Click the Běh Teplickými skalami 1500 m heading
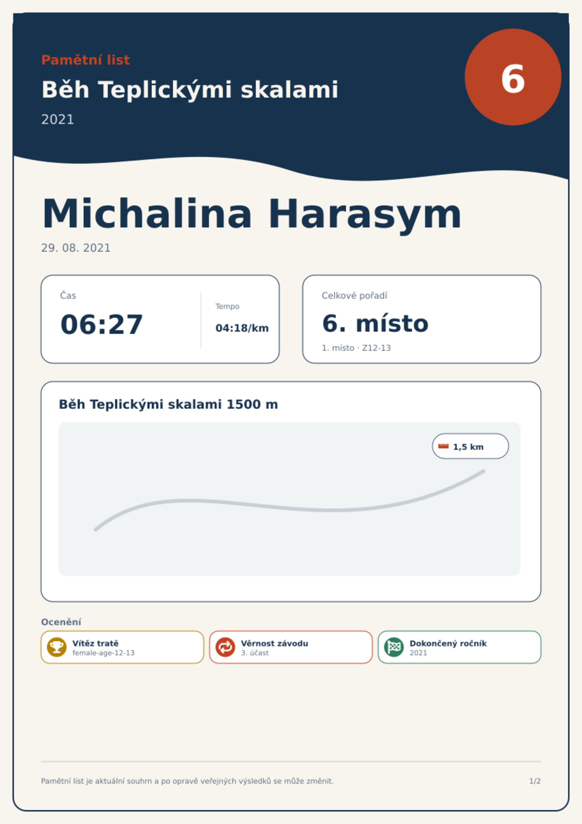 tap(168, 404)
